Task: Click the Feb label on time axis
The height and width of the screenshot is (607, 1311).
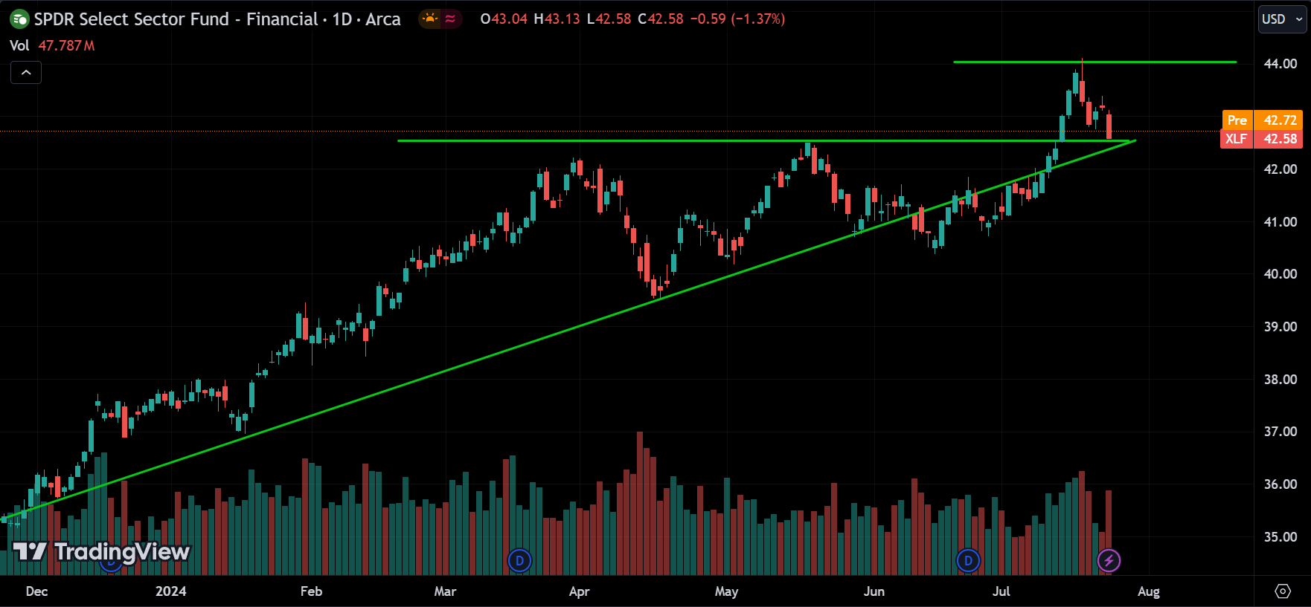Action: (311, 591)
